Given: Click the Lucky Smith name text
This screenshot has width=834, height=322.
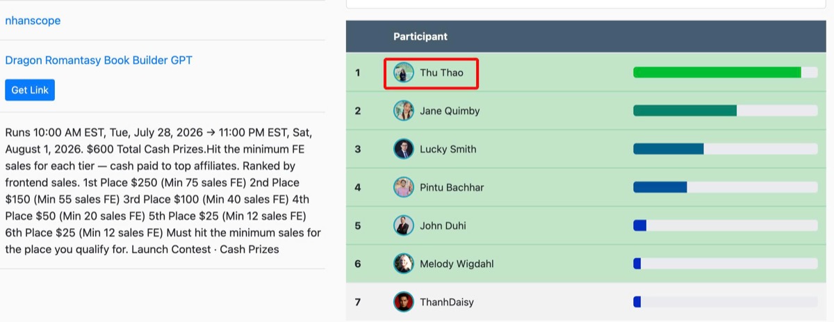Looking at the screenshot, I should pyautogui.click(x=448, y=149).
